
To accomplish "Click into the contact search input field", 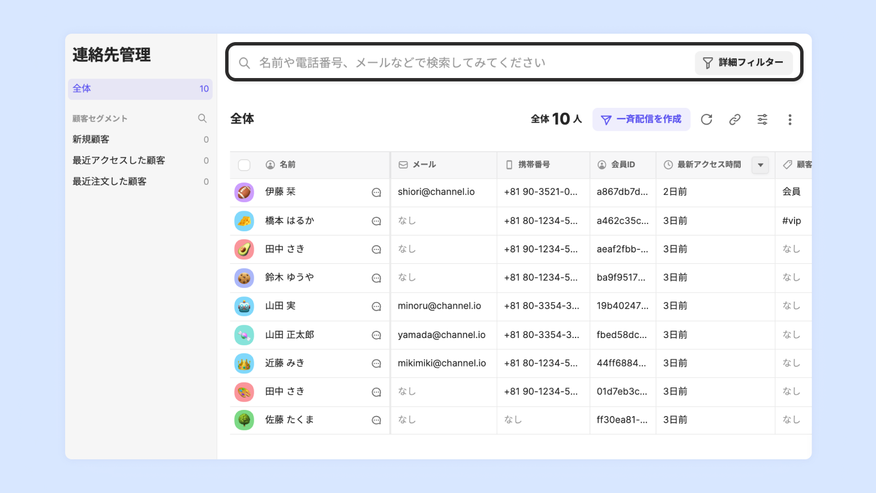I will [466, 63].
